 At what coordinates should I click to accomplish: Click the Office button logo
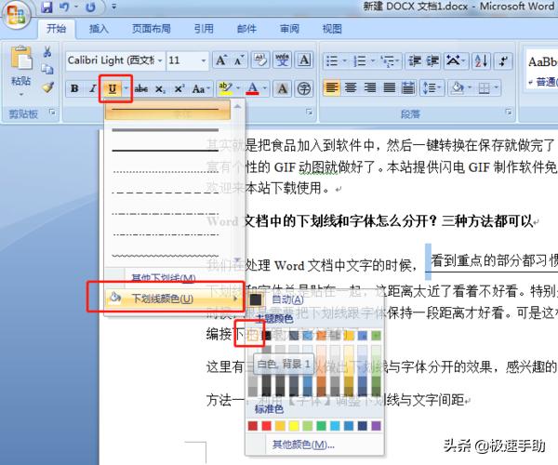(16, 15)
